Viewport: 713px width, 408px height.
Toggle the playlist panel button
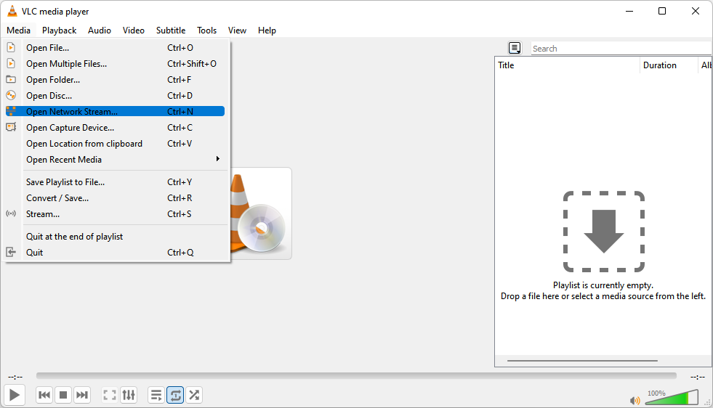[156, 395]
